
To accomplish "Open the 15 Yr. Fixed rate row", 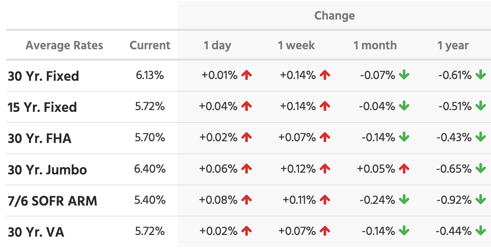I will point(42,107).
